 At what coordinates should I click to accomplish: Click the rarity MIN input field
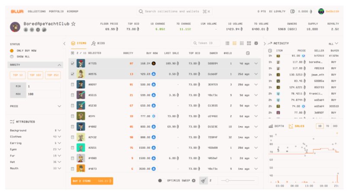43,86
